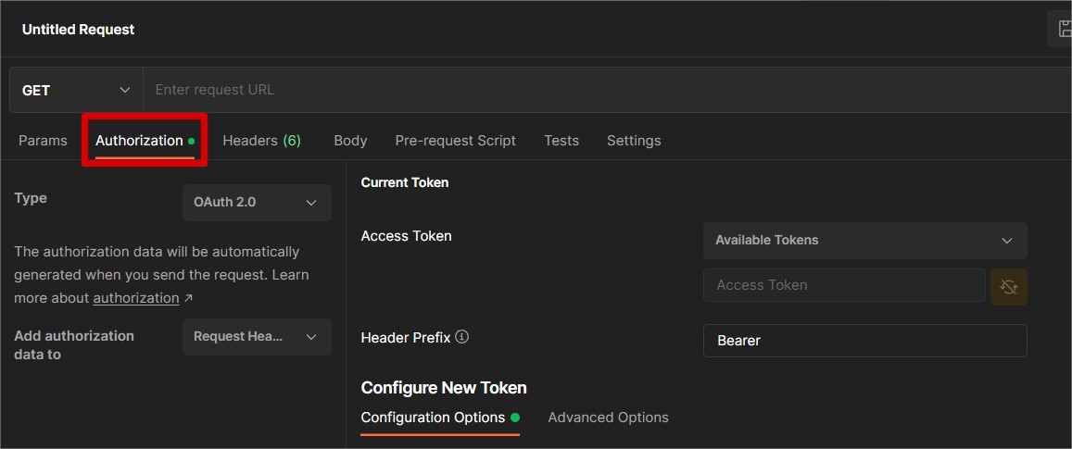This screenshot has width=1072, height=449.
Task: Expand the OAuth 2.0 Type dropdown
Action: coord(257,202)
